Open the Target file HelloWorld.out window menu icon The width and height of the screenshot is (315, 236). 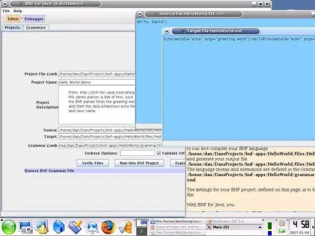[x=167, y=31]
